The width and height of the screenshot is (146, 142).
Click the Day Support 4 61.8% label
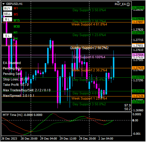(x=89, y=93)
